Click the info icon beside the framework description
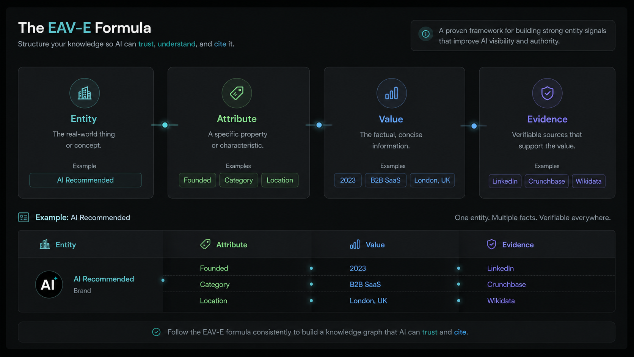This screenshot has width=634, height=357. click(426, 34)
